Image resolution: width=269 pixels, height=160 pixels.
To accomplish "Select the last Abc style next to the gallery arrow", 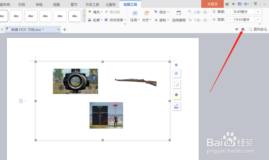I will (75, 16).
